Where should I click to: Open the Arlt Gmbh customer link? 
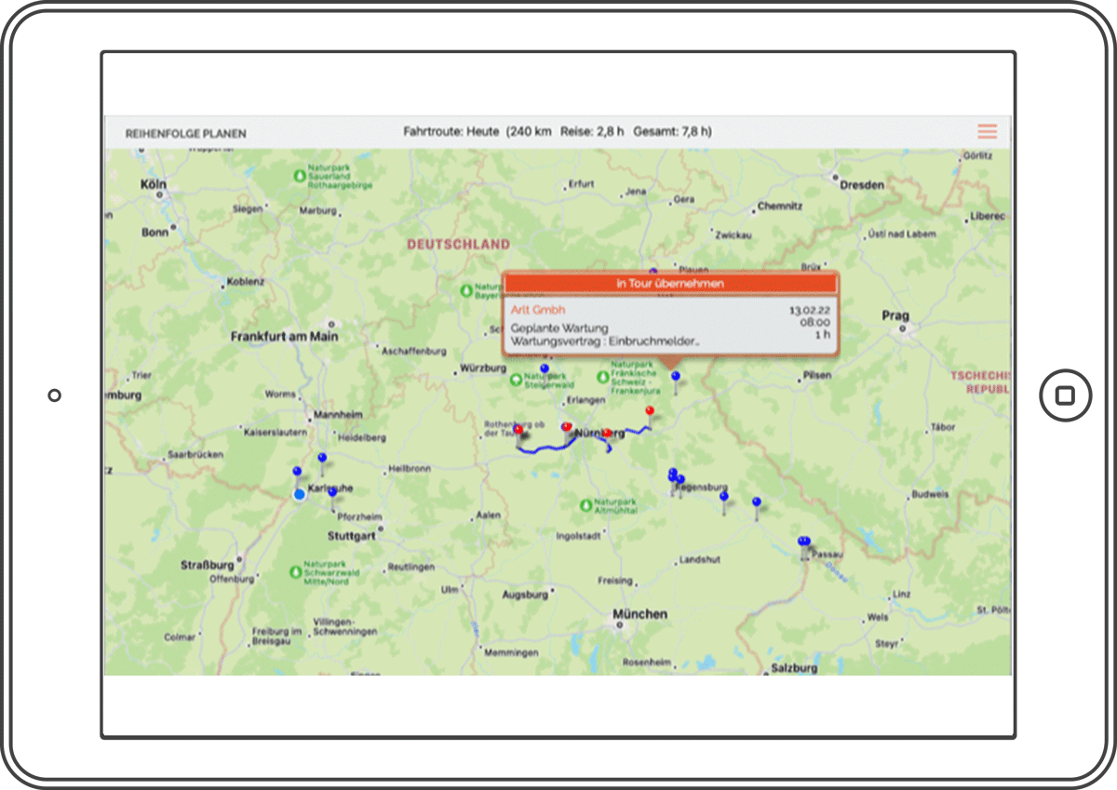538,309
